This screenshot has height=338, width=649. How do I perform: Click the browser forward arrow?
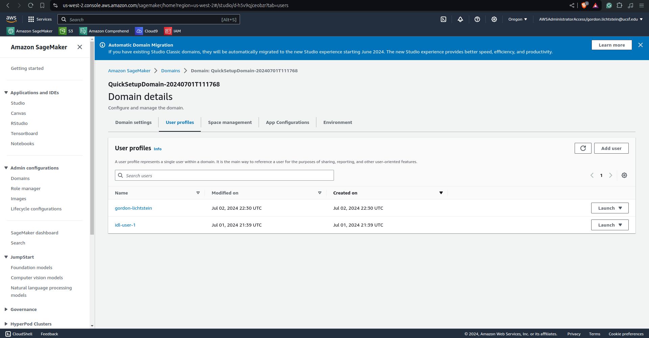[19, 5]
